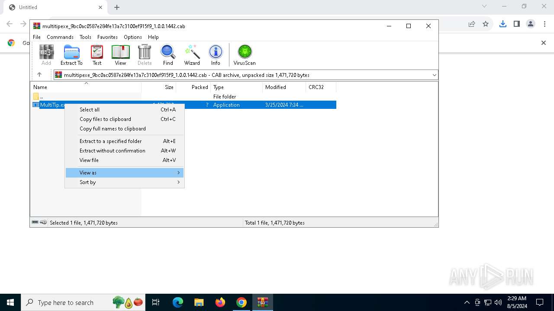Screen dimensions: 554x311
Task: Toggle Chrome side panel icon
Action: pos(517,24)
